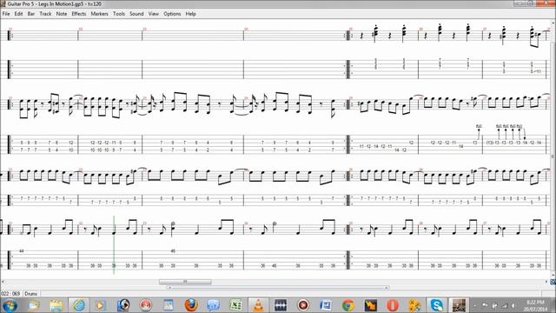The height and width of the screenshot is (313, 556).
Task: Click the 'Drums' track name in the status bar
Action: [31, 294]
